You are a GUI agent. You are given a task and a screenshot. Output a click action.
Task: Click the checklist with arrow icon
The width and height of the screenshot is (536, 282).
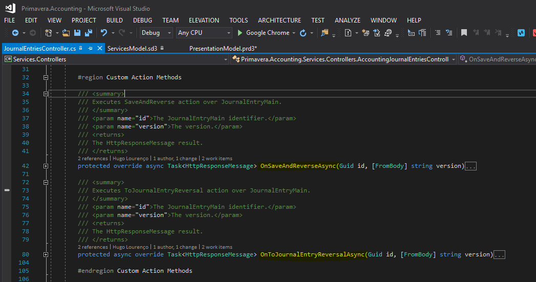(377, 33)
